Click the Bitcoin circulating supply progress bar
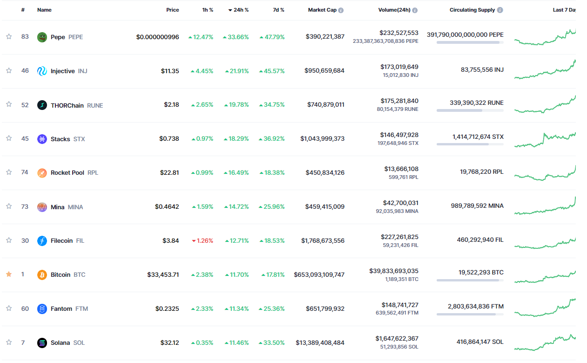Image resolution: width=587 pixels, height=363 pixels. point(470,280)
